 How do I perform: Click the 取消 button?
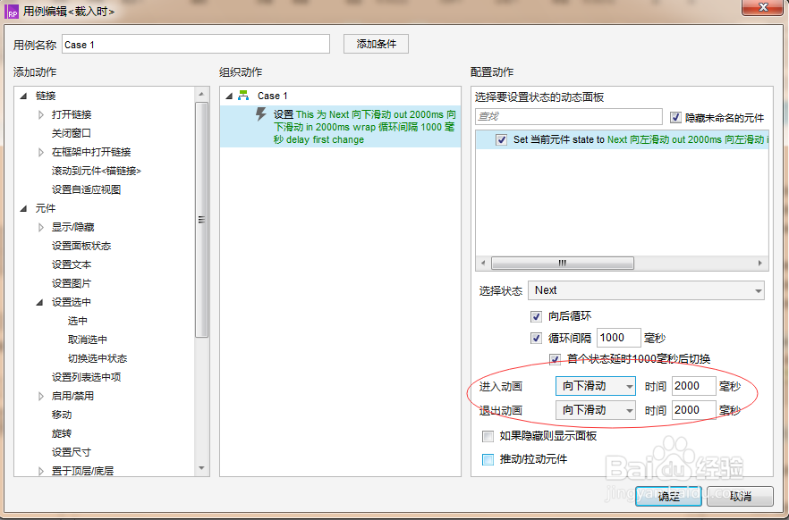(740, 497)
